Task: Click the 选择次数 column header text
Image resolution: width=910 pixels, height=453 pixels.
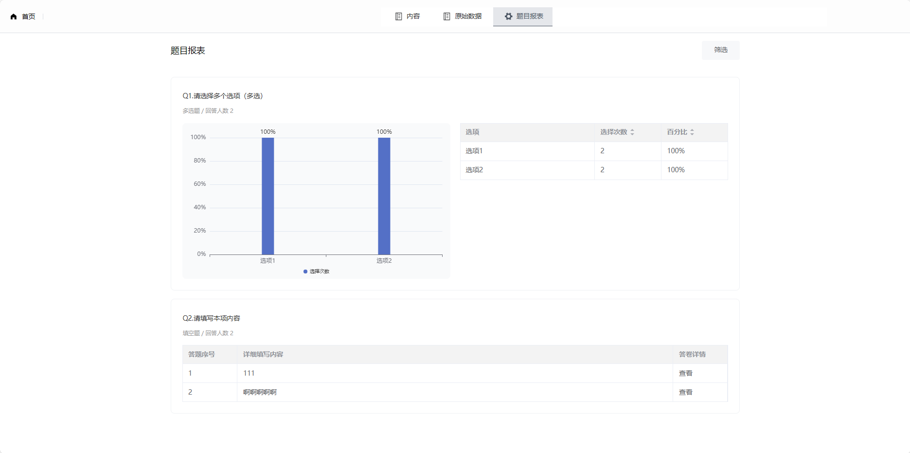Action: (x=613, y=132)
